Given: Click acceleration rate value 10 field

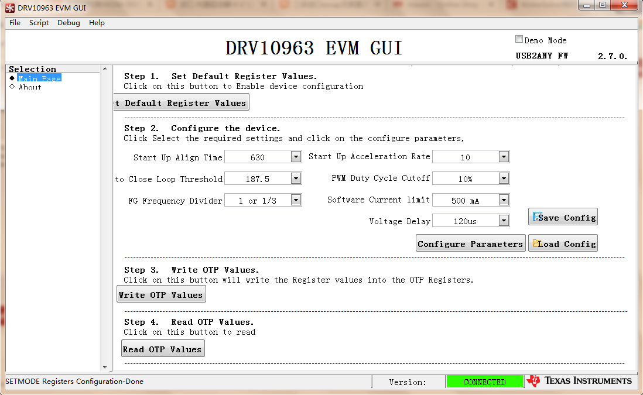Looking at the screenshot, I should coord(466,157).
